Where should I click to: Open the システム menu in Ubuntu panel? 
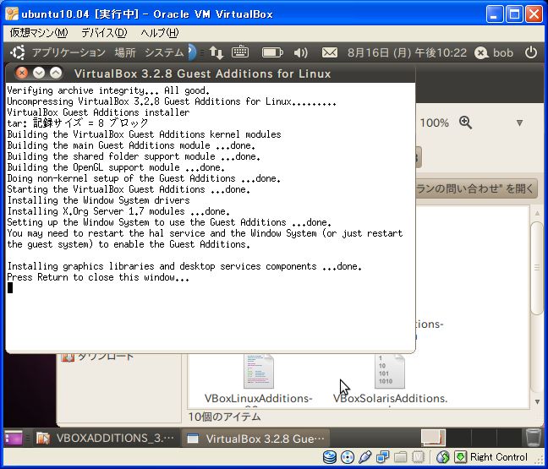[x=164, y=52]
